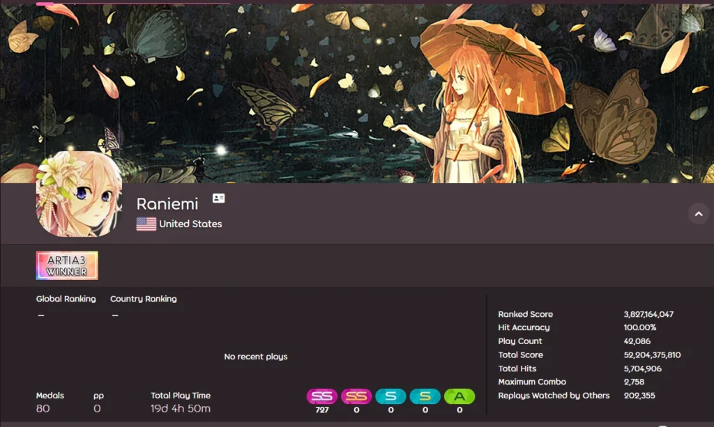Image resolution: width=714 pixels, height=427 pixels.
Task: Click the Ranked Score value 3,827,164,047
Action: (648, 314)
